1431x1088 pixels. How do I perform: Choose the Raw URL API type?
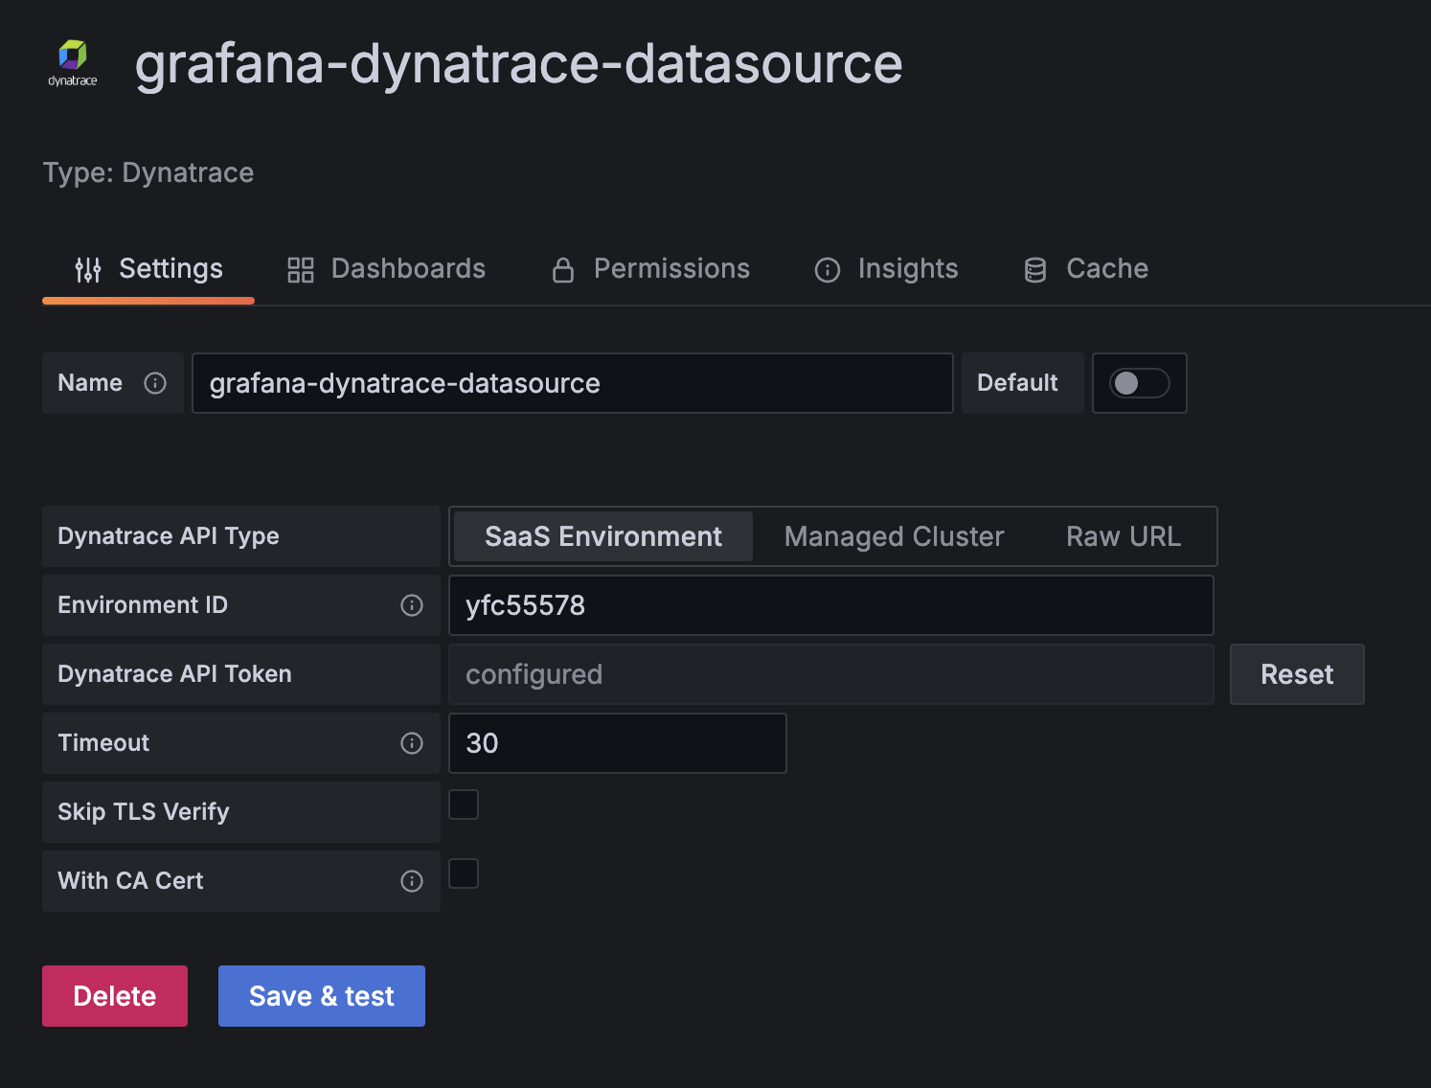tap(1123, 536)
